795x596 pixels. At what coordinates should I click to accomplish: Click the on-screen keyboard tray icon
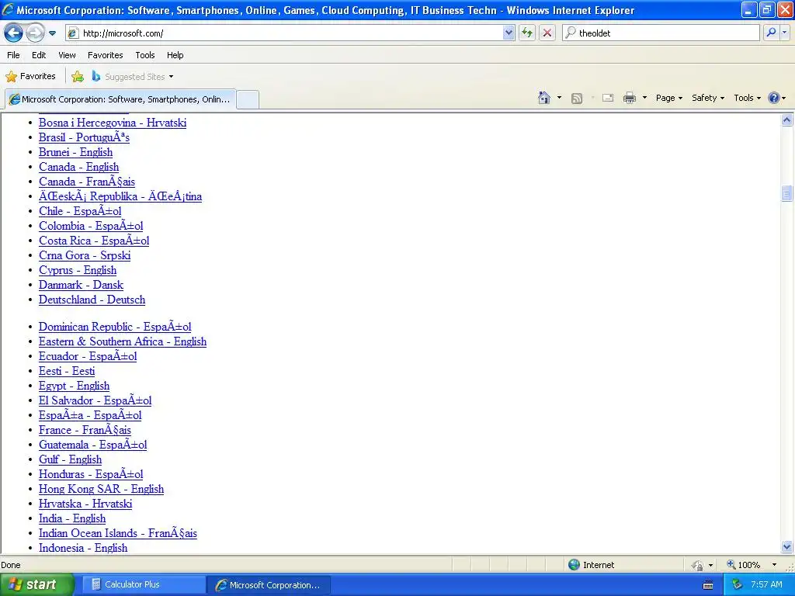click(708, 585)
